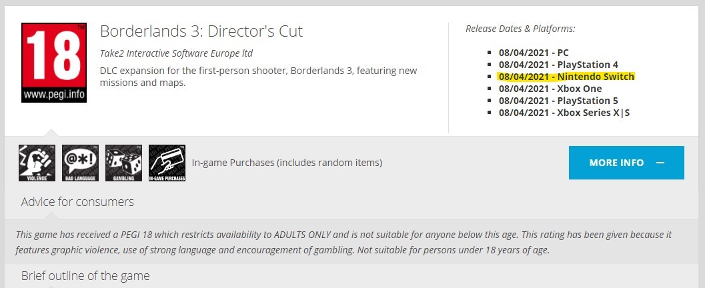Select the In-Game Purchases descriptor icon
Viewport: 705px width, 288px height.
click(167, 163)
